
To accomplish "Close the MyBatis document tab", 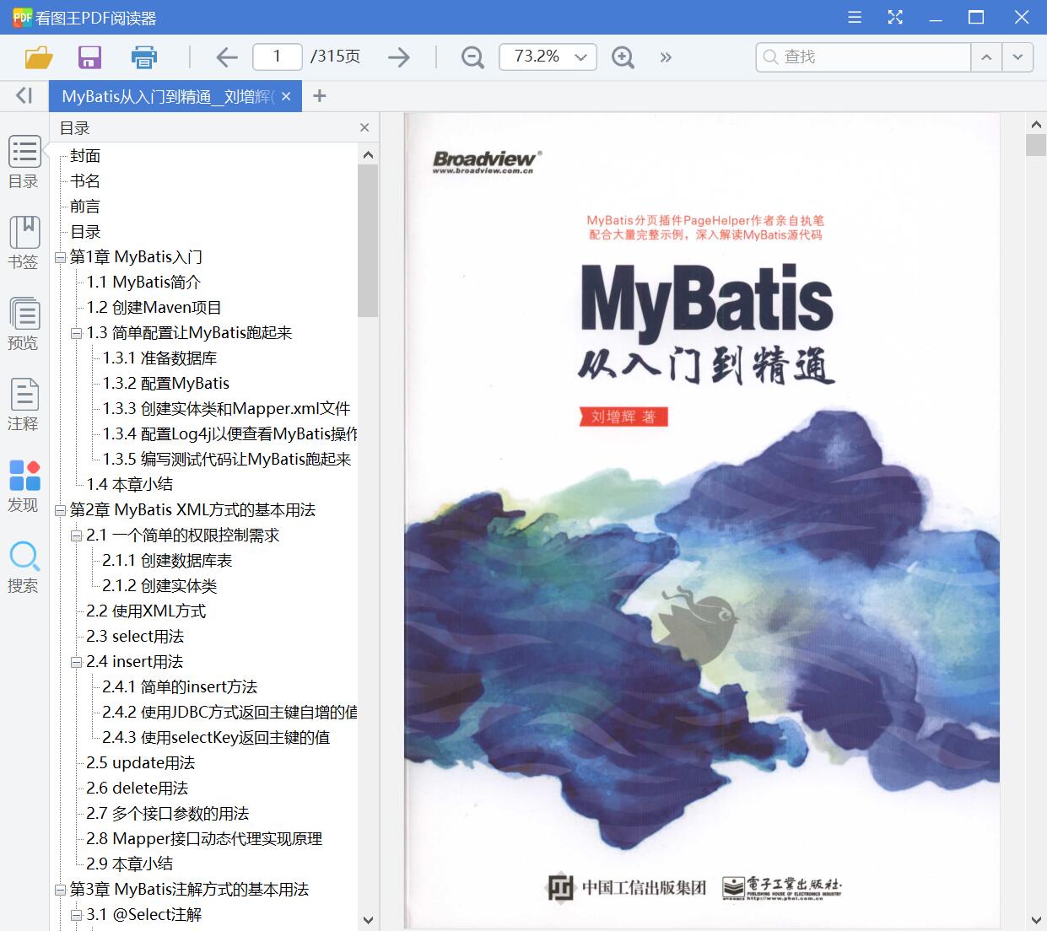I will pos(286,96).
